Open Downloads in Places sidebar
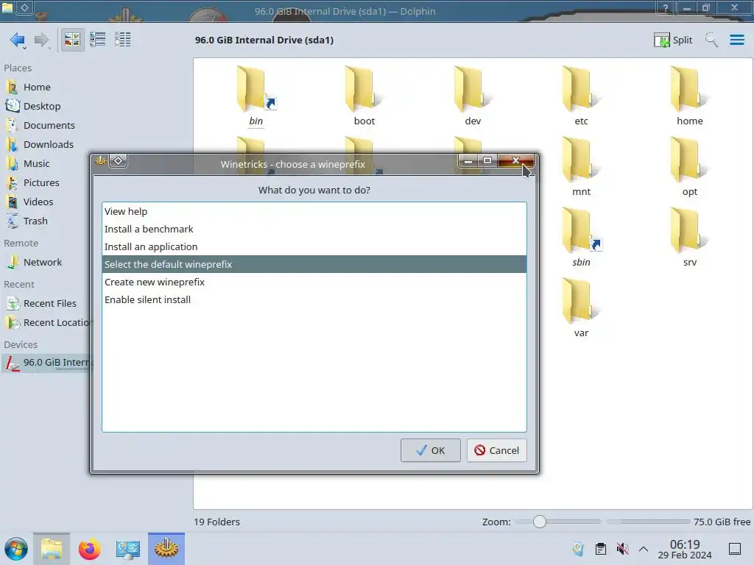This screenshot has height=565, width=754. [48, 145]
